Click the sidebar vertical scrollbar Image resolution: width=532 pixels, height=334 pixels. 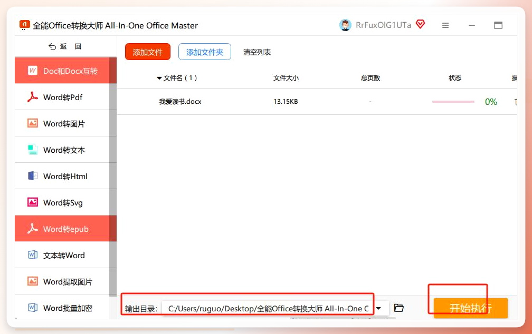(112, 176)
